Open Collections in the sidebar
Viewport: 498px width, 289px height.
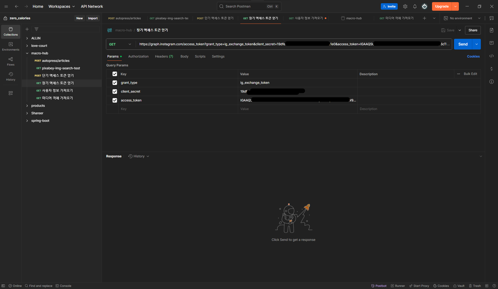(x=11, y=32)
